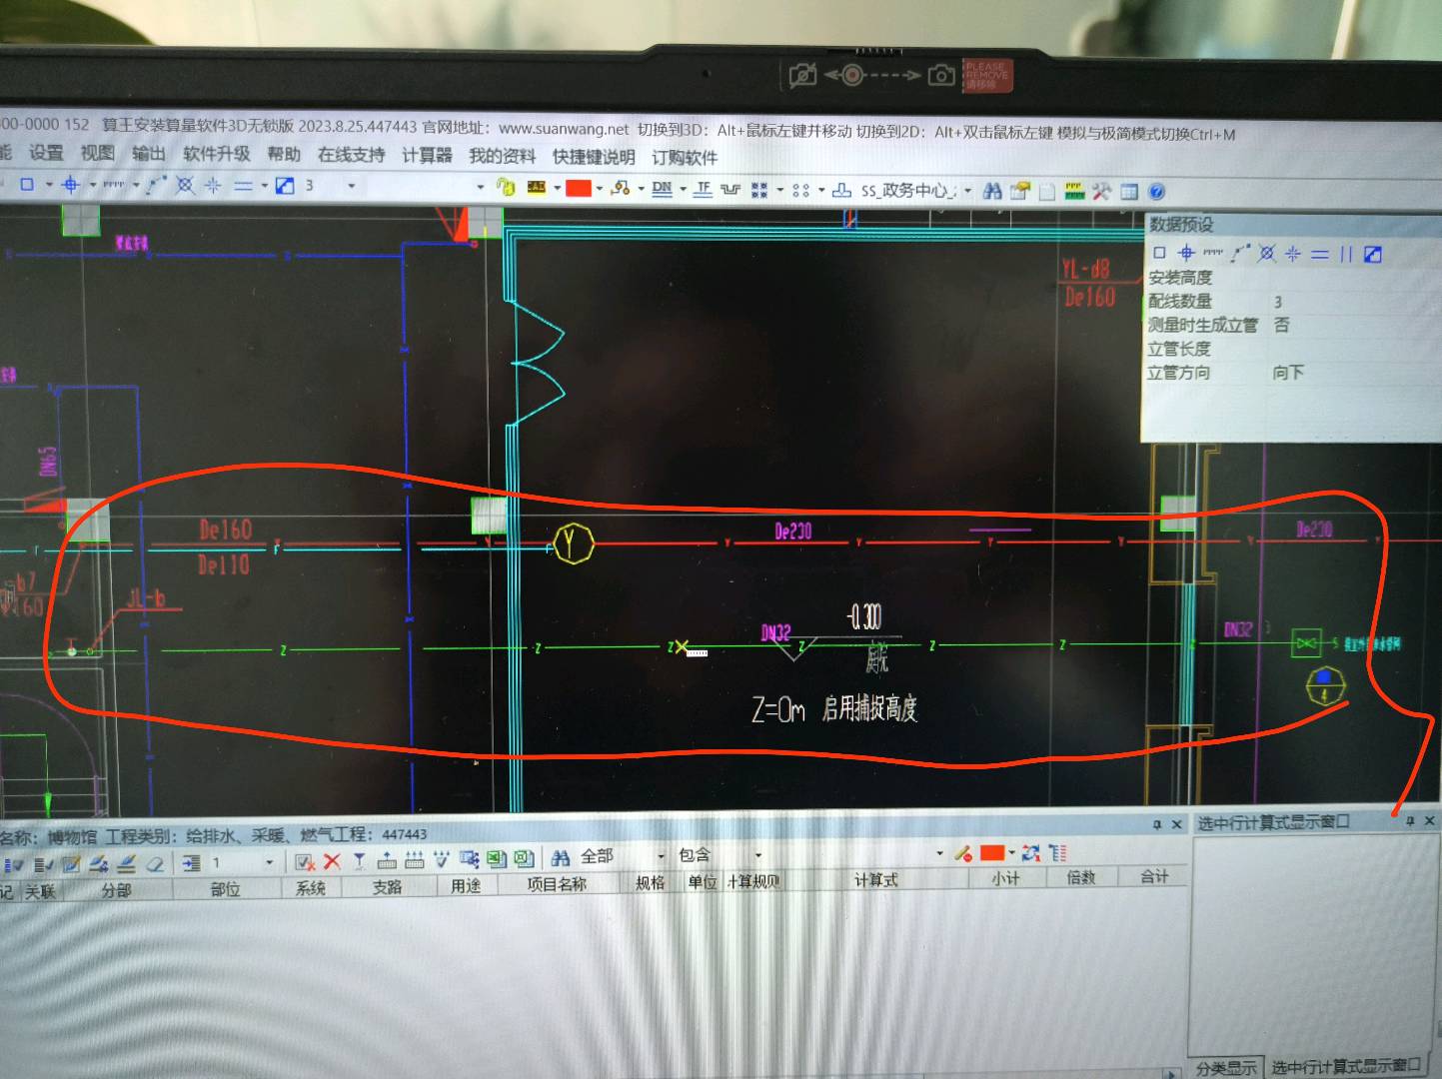Open the 软件升级 menu
The image size is (1442, 1079).
(216, 154)
